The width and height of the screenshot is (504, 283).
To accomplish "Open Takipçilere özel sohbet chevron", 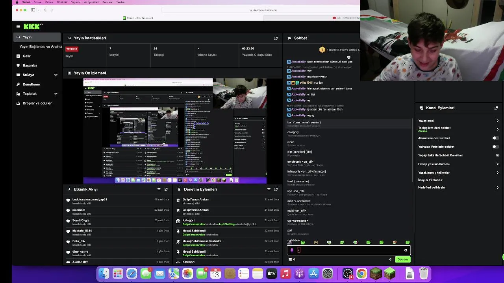I will click(x=498, y=129).
